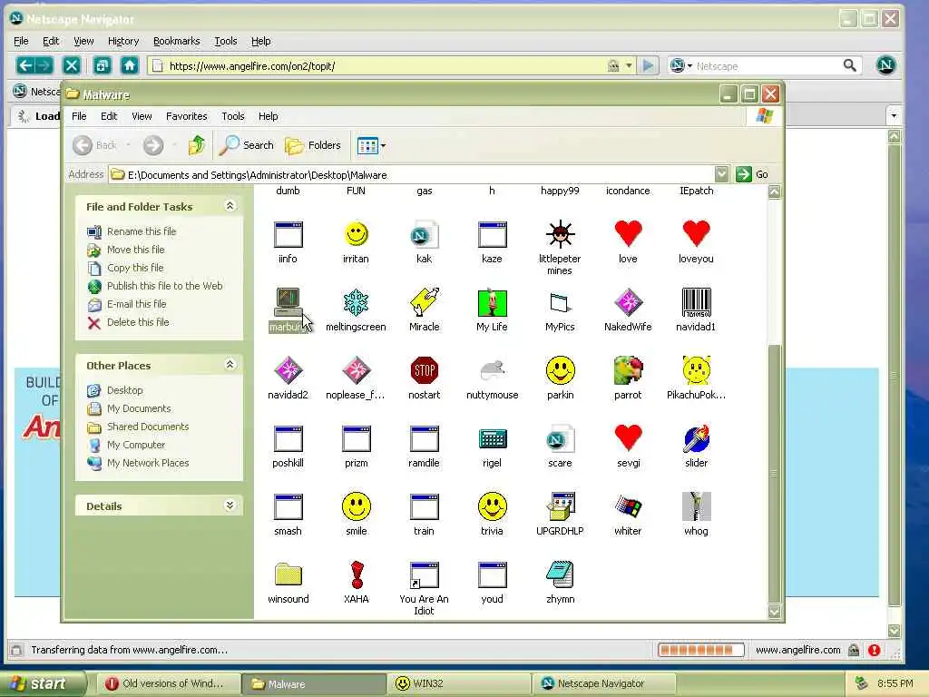Open Favorites menu in Malware window
This screenshot has height=697, width=929.
coord(187,116)
